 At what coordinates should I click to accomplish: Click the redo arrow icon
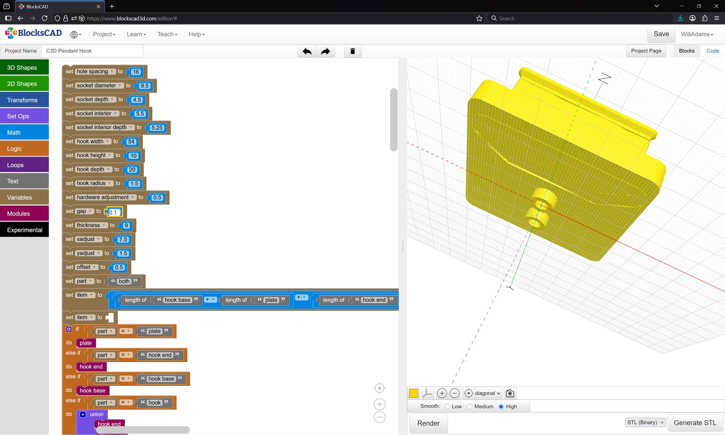(x=325, y=51)
